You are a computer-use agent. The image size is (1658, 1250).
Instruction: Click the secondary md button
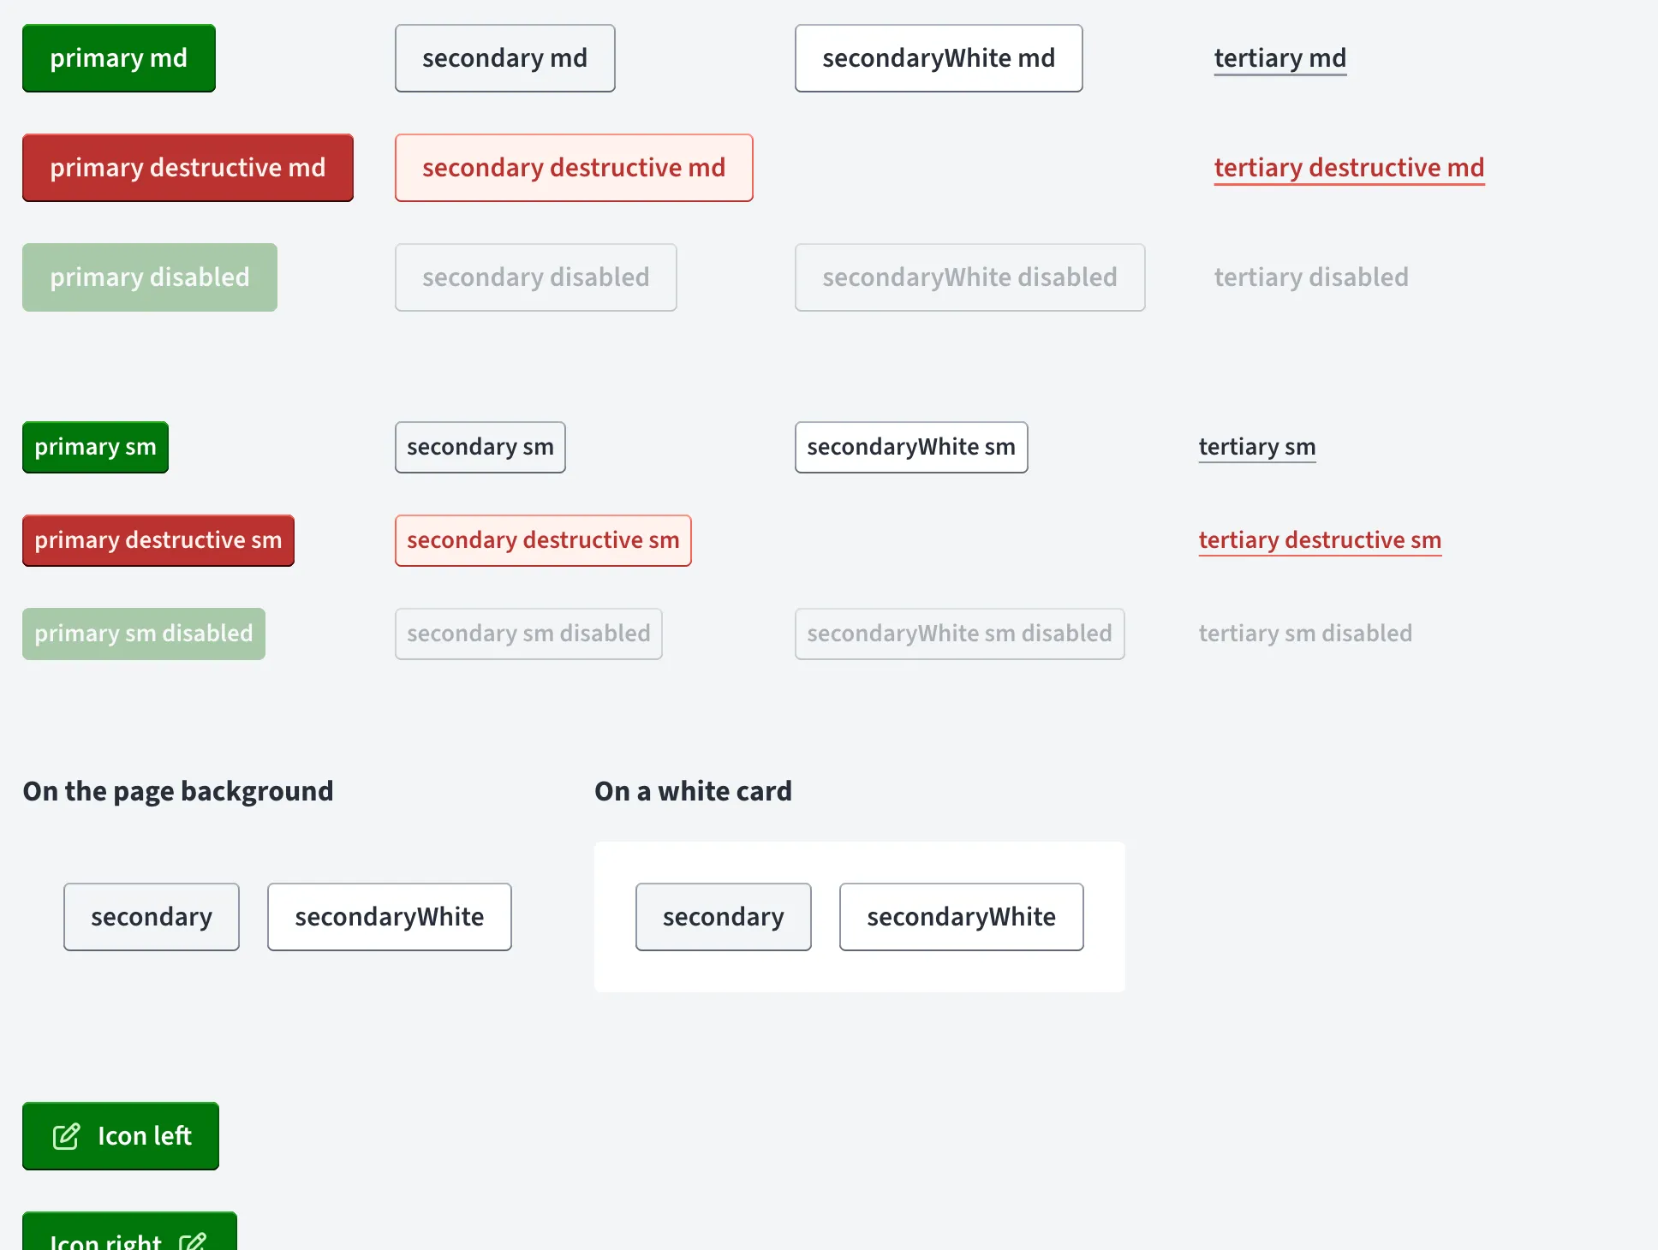(x=505, y=58)
